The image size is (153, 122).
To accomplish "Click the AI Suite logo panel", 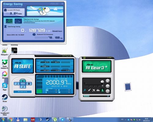I will (23, 66).
